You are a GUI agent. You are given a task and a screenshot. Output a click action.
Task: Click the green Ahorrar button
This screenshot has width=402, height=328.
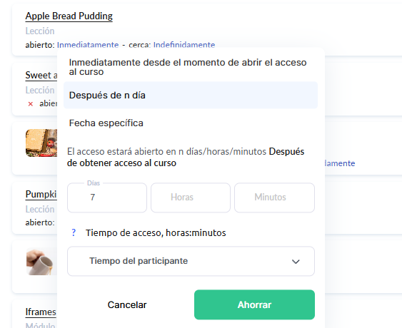[x=254, y=304]
